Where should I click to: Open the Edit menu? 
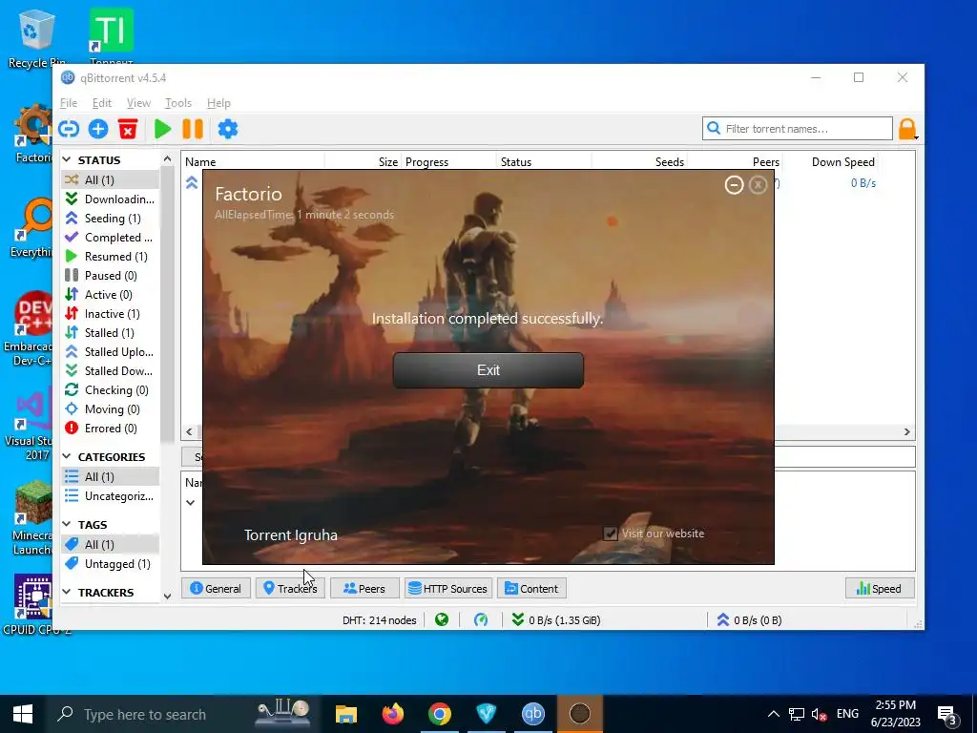tap(101, 103)
